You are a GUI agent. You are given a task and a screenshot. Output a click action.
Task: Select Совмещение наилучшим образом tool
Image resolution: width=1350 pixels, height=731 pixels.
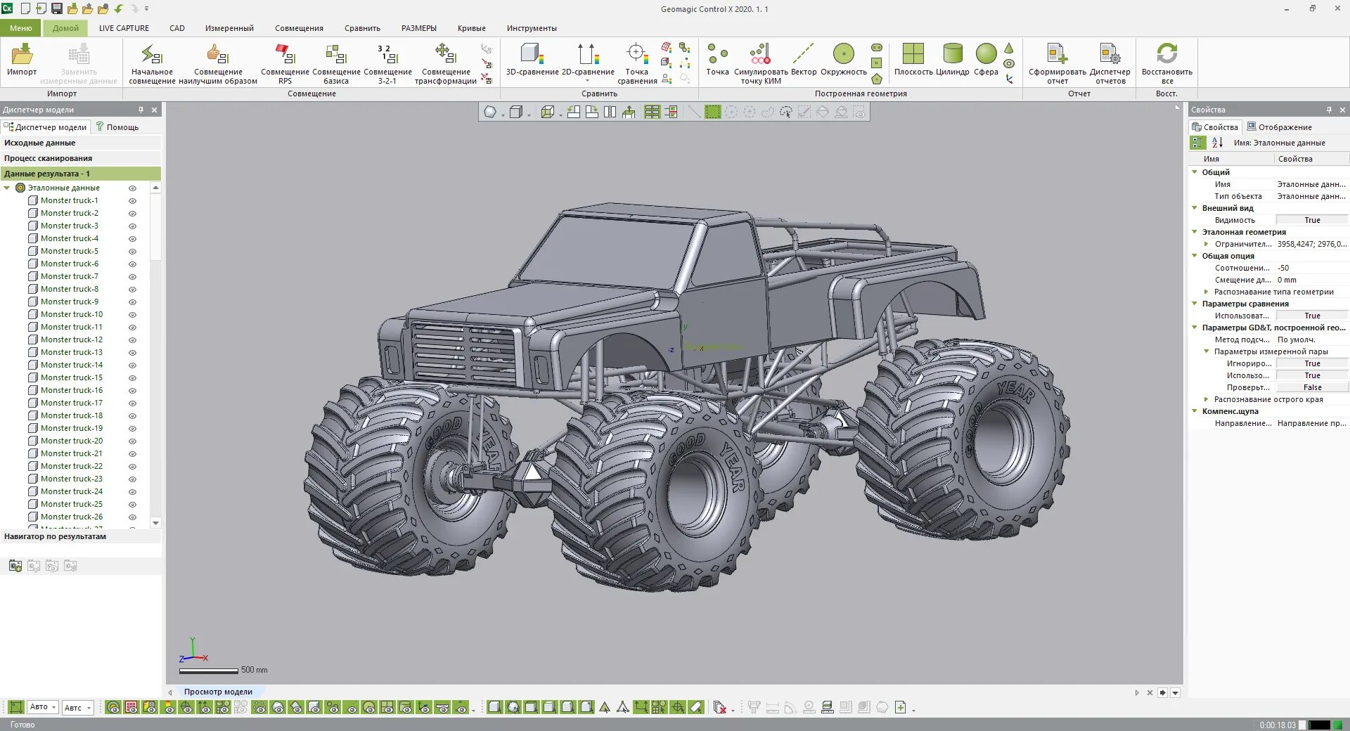(218, 63)
